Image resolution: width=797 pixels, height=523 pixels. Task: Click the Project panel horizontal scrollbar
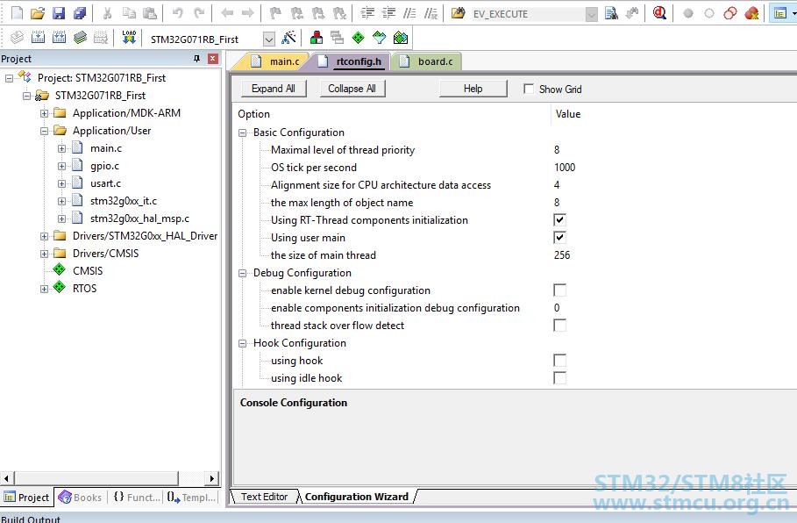coord(111,478)
